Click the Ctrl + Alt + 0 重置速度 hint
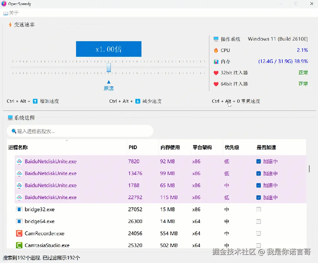Viewport: 318px width, 263px height. [236, 101]
